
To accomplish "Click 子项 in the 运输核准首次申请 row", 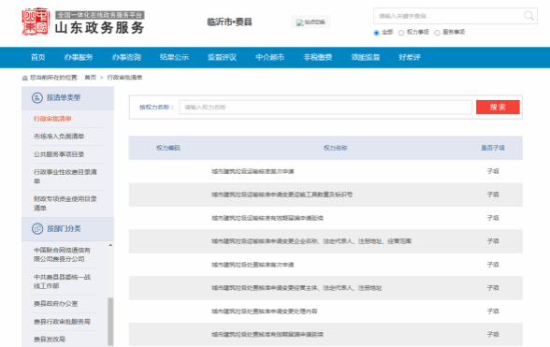I will [493, 171].
